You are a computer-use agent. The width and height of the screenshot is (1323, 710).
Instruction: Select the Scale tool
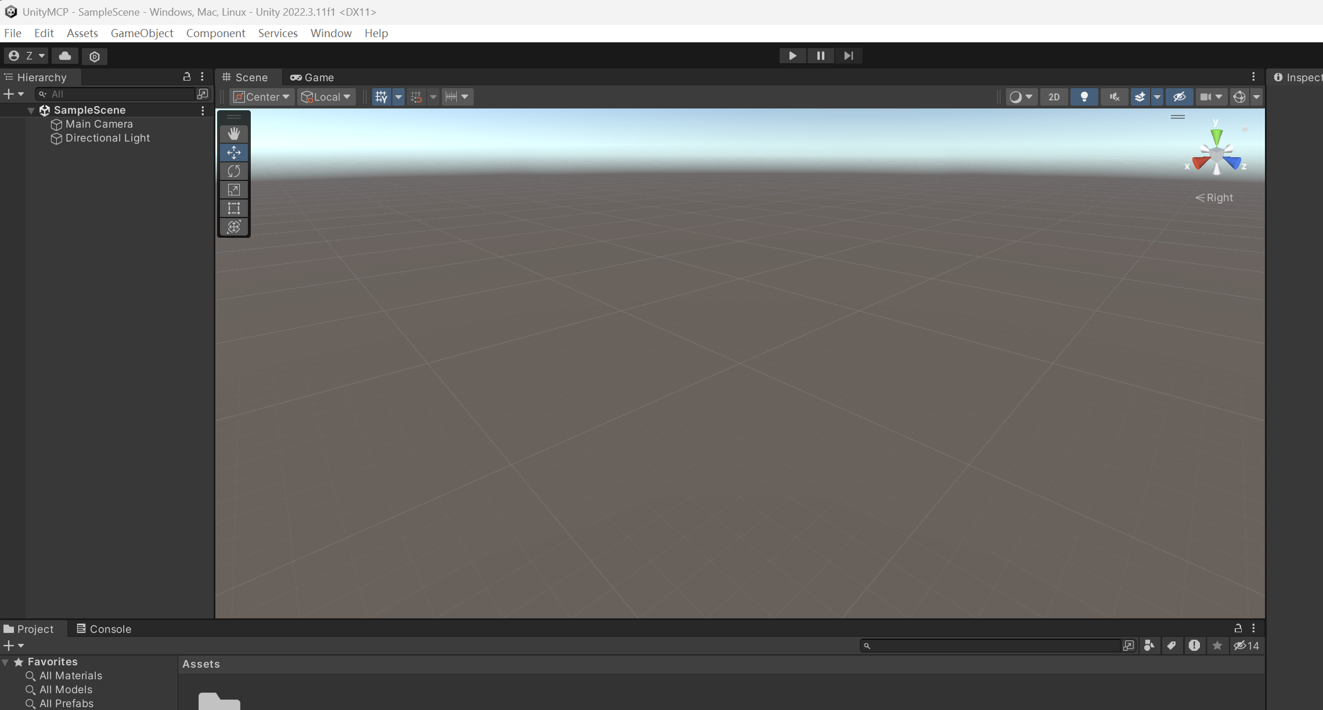tap(234, 190)
